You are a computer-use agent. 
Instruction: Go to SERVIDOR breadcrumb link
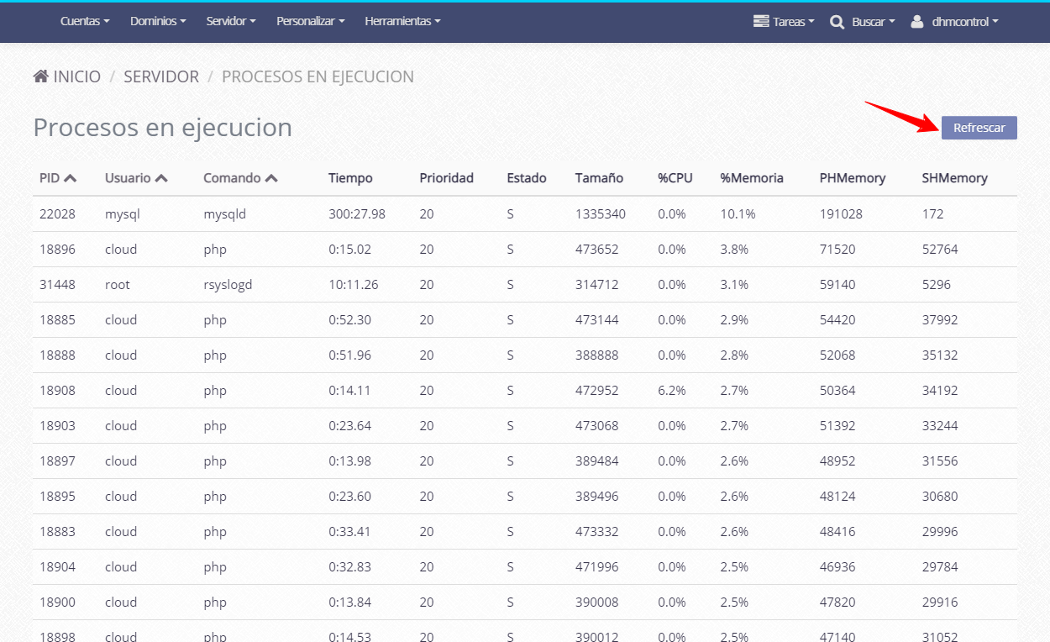pyautogui.click(x=161, y=76)
